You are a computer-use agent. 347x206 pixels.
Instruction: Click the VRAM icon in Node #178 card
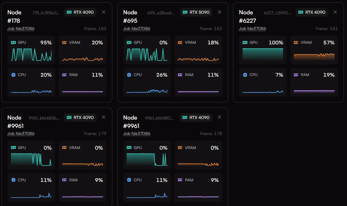(64, 43)
